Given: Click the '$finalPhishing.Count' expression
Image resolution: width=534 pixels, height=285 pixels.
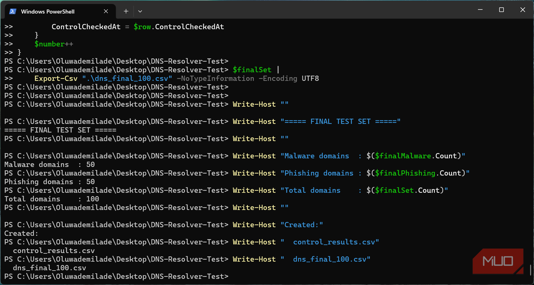Looking at the screenshot, I should (418, 173).
